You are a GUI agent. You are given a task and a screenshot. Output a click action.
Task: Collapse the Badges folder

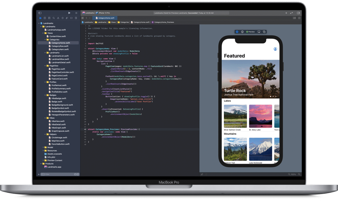(x=45, y=95)
